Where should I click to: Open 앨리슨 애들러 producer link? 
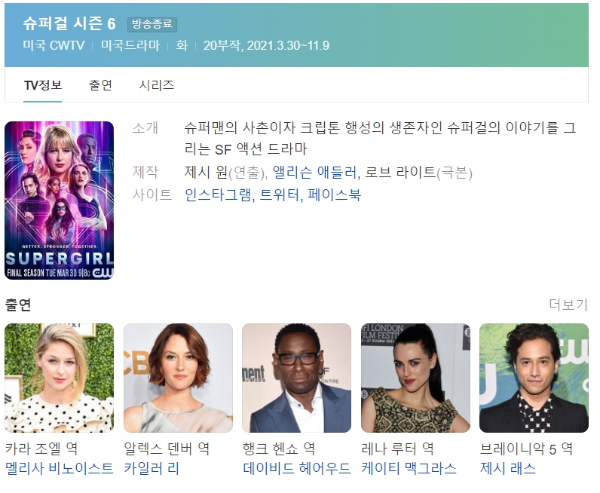click(314, 172)
